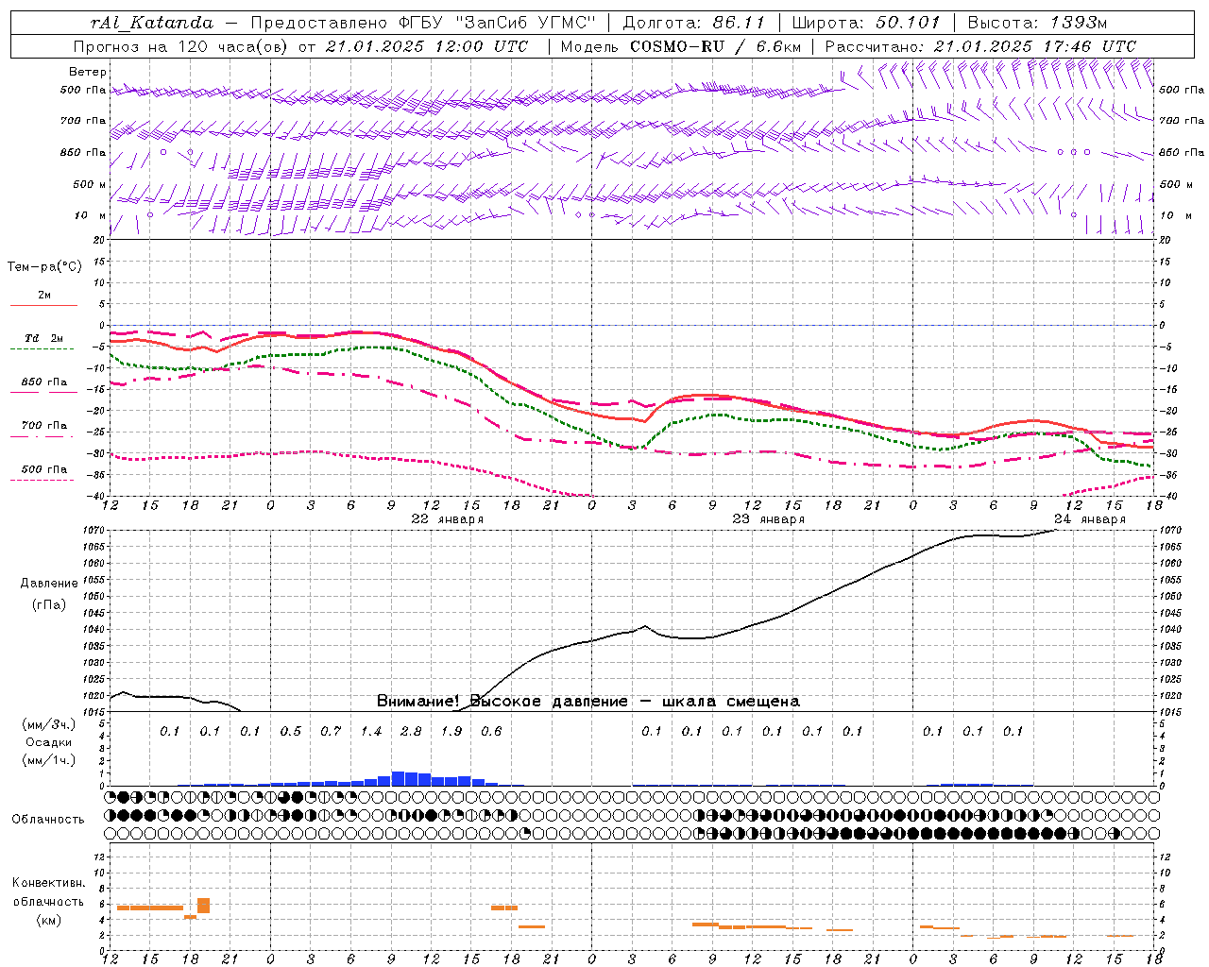Select the 500 м wind level label
Viewport: 1209px width, 967px height.
pos(89,184)
